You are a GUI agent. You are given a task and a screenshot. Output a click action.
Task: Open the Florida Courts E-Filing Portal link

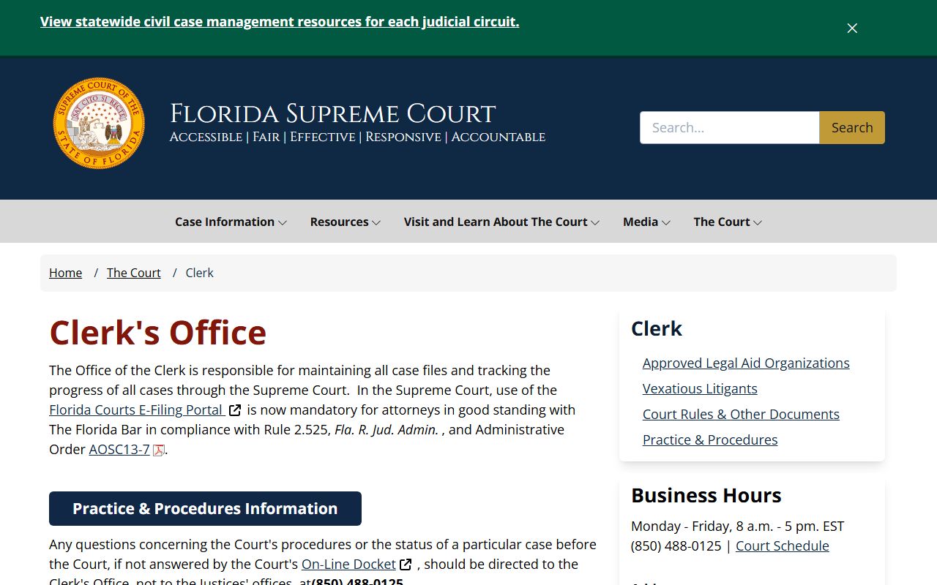(136, 409)
